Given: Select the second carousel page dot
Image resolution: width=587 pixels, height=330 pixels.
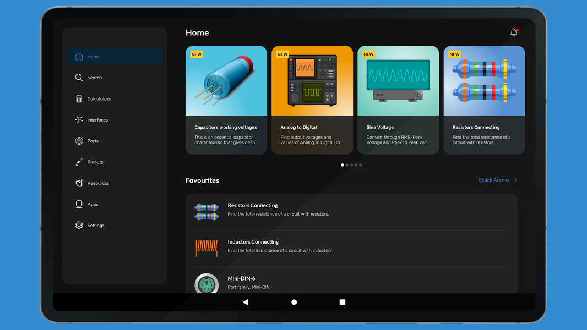Looking at the screenshot, I should [x=347, y=164].
